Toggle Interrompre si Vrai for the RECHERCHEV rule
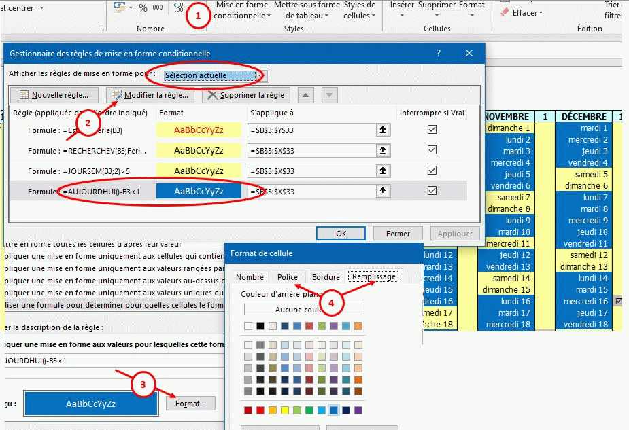This screenshot has width=629, height=430. [x=431, y=150]
